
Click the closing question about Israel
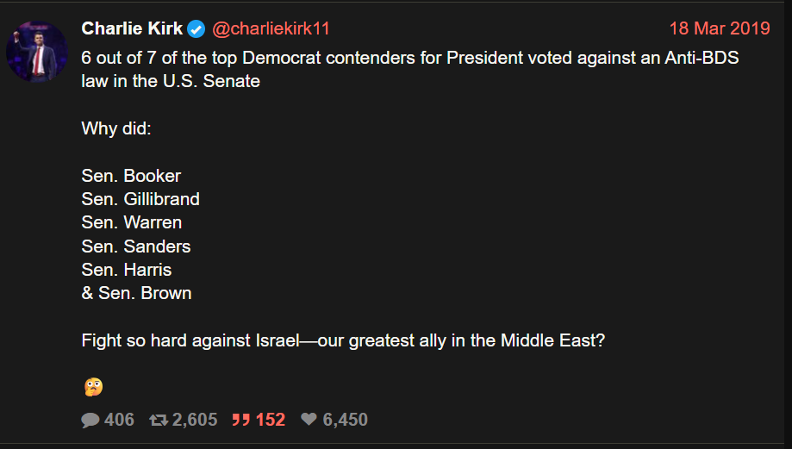[343, 340]
